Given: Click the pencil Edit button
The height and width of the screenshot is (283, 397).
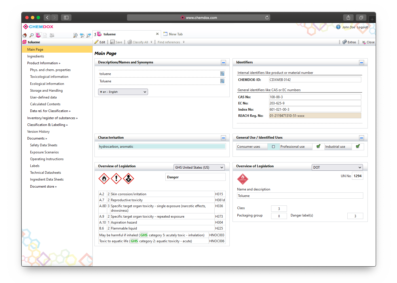Looking at the screenshot, I should pyautogui.click(x=100, y=42).
